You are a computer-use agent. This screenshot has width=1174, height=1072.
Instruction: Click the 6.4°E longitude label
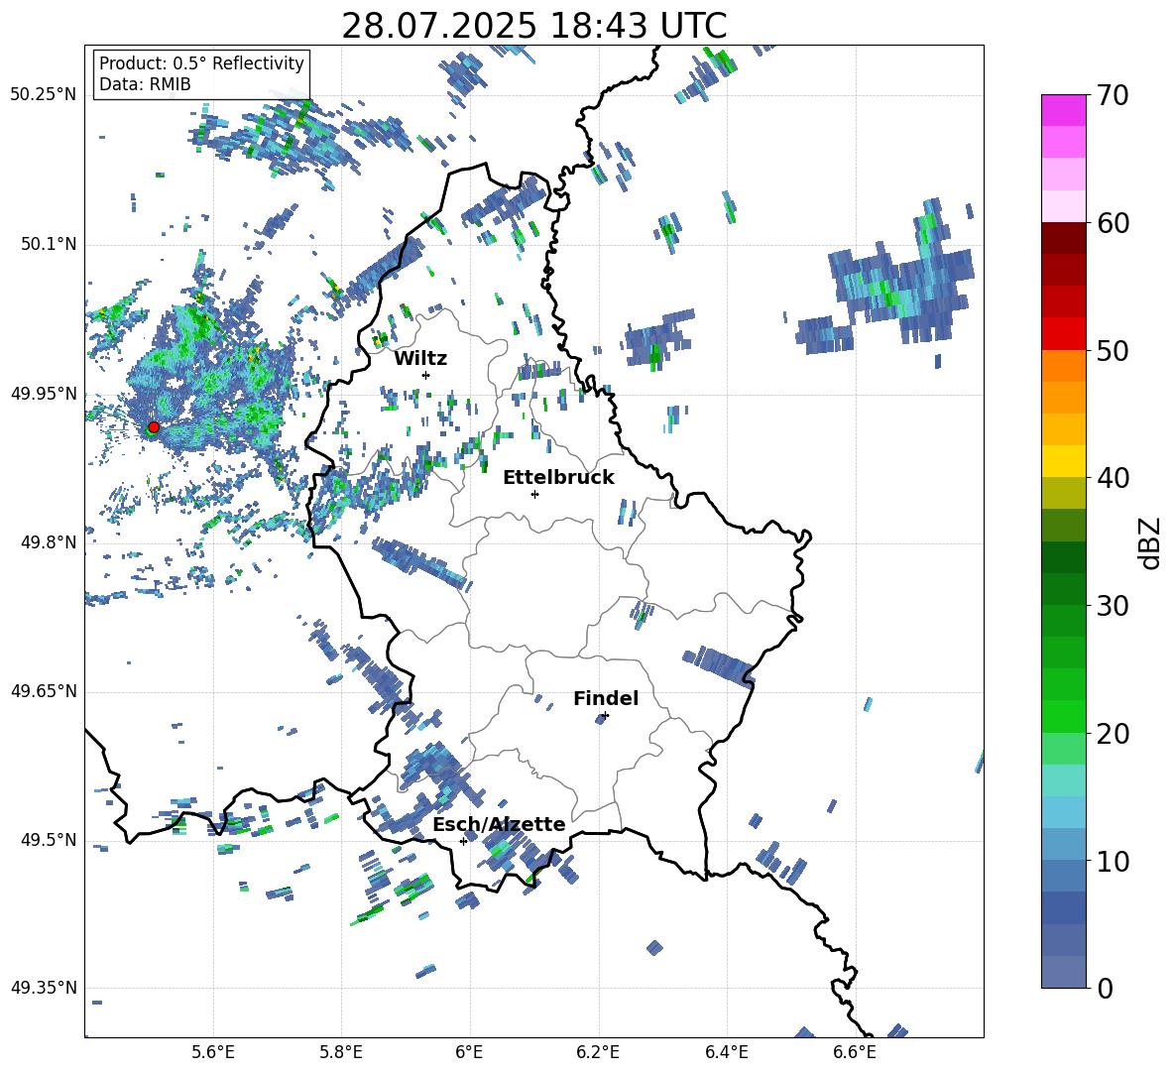point(726,1052)
